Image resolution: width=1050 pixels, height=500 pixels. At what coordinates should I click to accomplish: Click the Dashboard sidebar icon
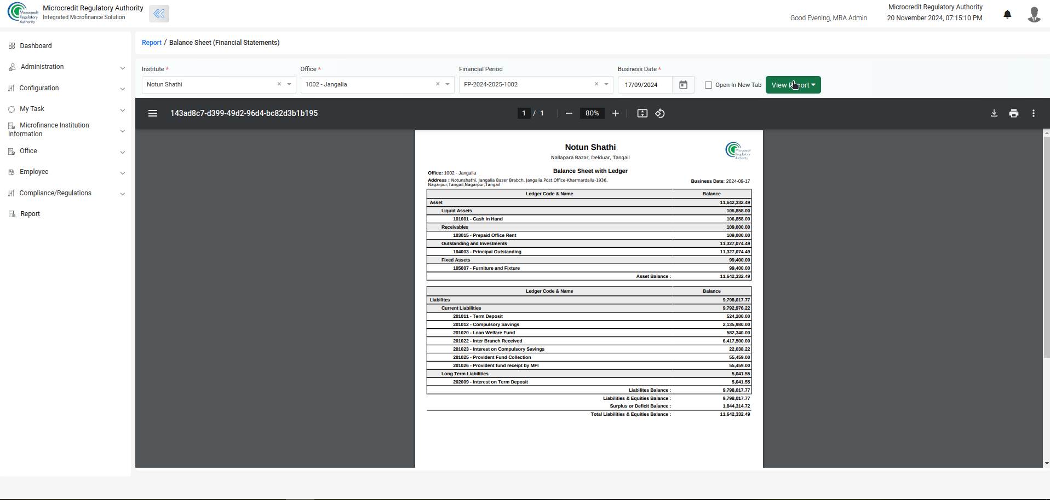coord(12,46)
